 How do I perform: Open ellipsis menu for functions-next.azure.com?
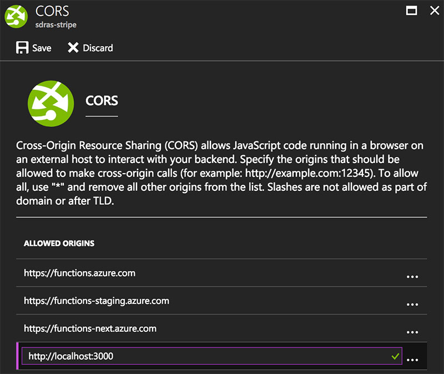pos(412,332)
